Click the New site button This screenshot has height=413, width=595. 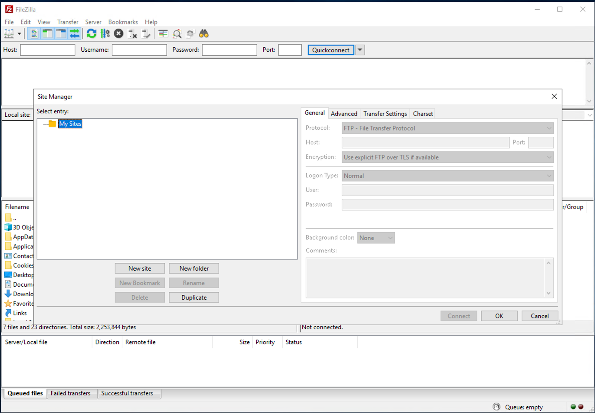[x=140, y=268]
